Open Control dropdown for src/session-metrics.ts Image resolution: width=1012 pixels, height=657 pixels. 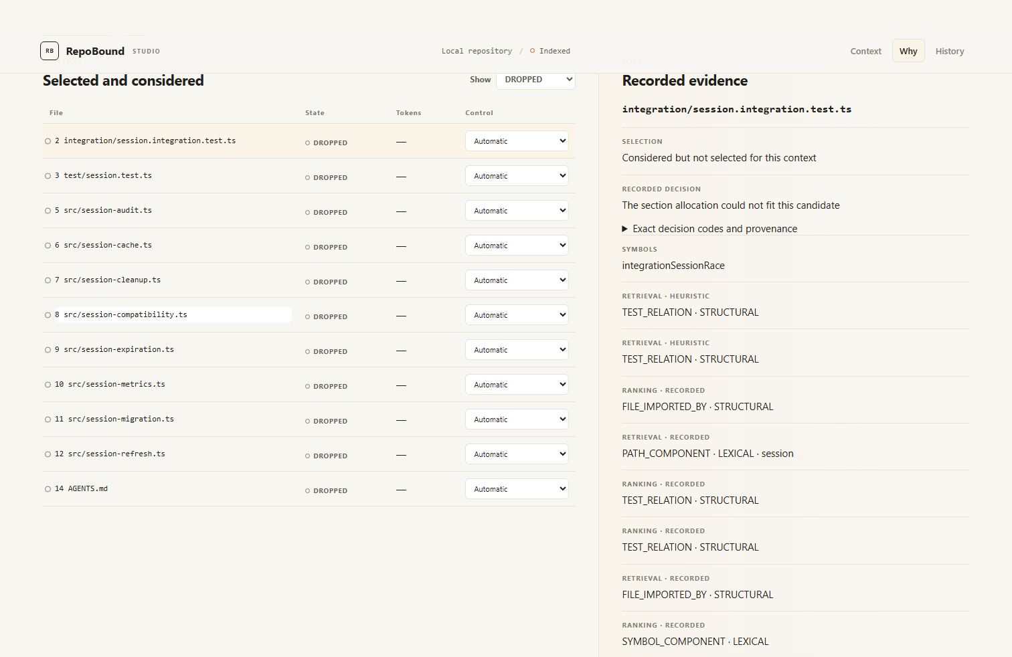[517, 385]
